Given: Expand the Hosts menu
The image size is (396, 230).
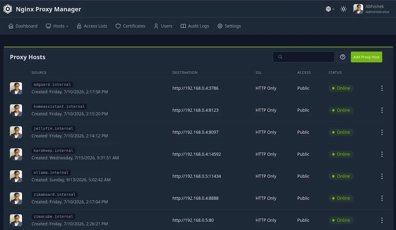Looking at the screenshot, I should click(57, 26).
